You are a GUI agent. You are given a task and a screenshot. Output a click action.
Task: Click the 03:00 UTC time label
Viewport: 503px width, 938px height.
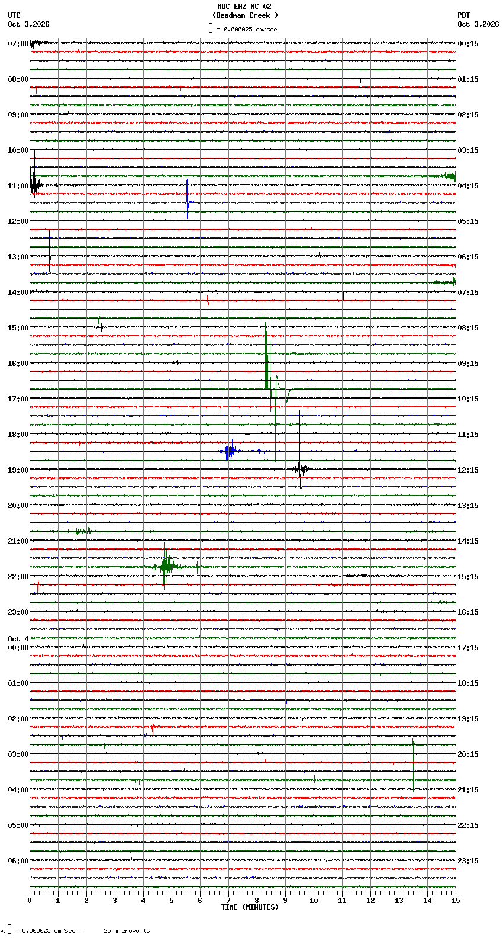tap(18, 754)
